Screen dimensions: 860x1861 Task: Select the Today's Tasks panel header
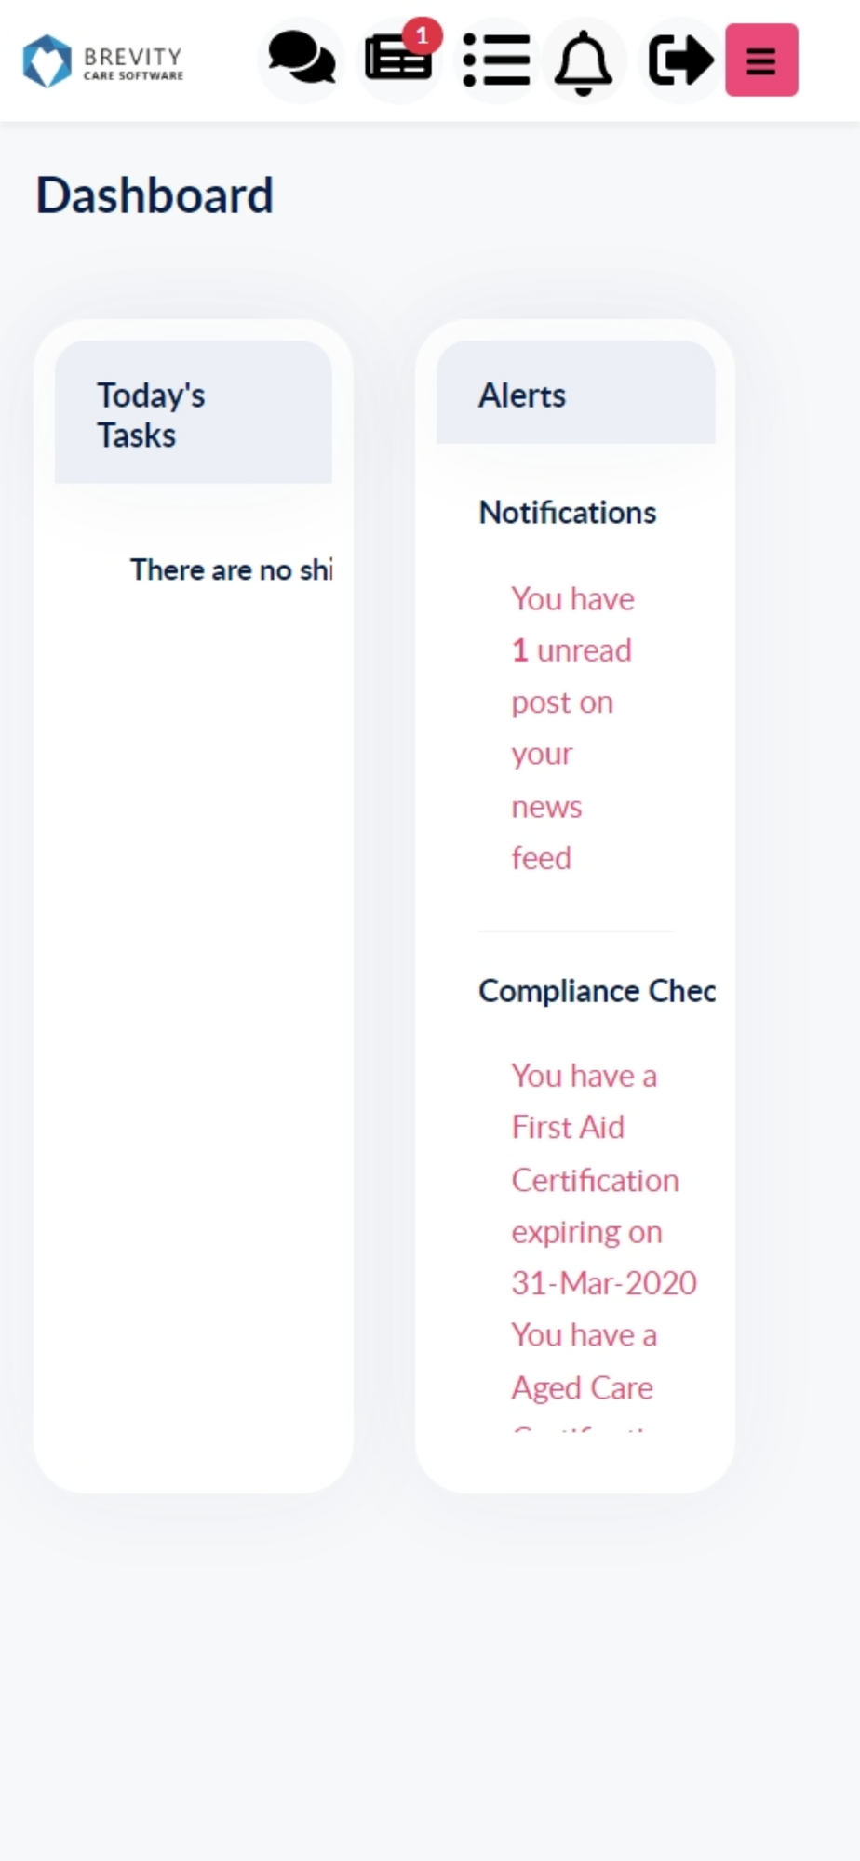(x=194, y=412)
